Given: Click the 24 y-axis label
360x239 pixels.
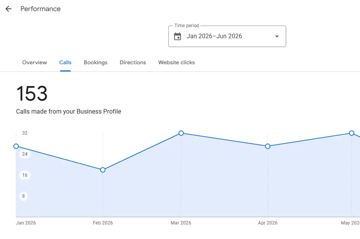Looking at the screenshot, I should [25, 154].
